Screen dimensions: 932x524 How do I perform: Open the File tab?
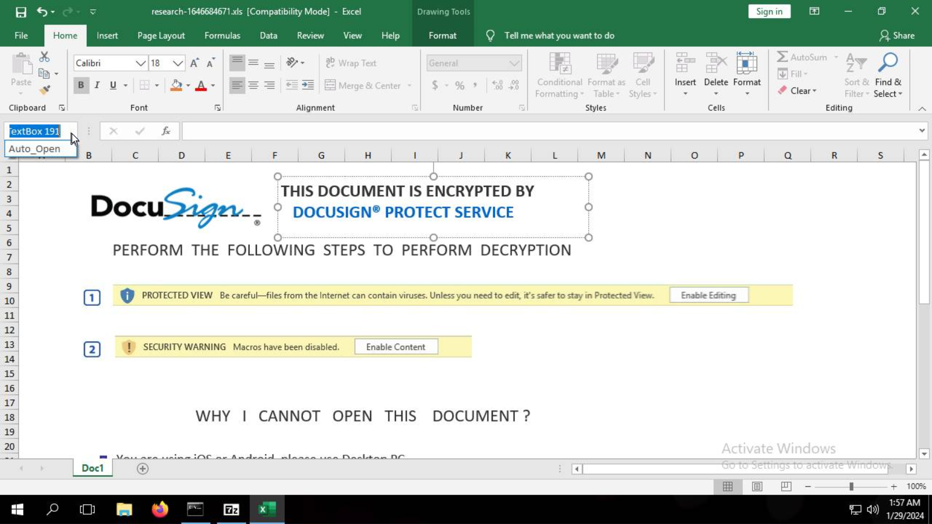tap(21, 36)
